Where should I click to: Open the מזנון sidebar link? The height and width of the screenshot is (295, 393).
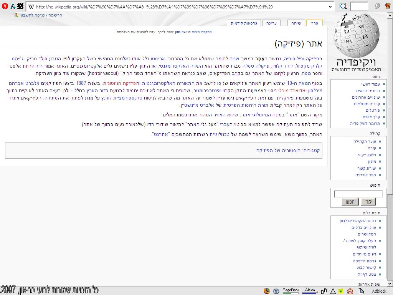[x=372, y=162]
